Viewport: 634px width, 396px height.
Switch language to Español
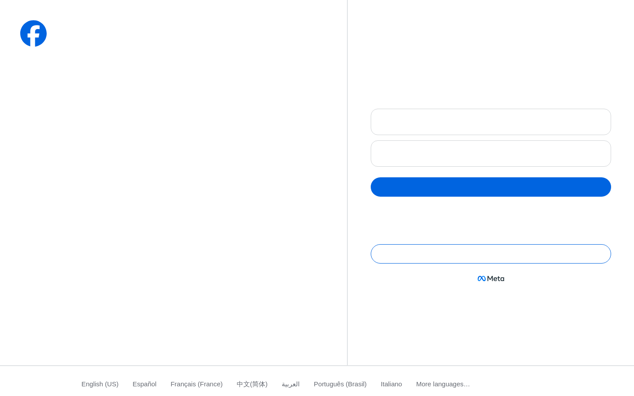point(144,384)
